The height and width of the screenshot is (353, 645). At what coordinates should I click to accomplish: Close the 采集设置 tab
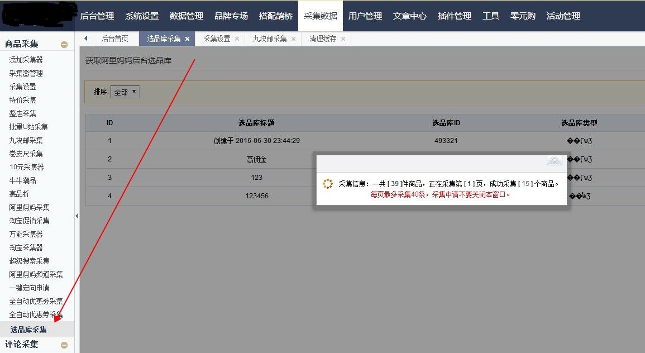tap(237, 39)
